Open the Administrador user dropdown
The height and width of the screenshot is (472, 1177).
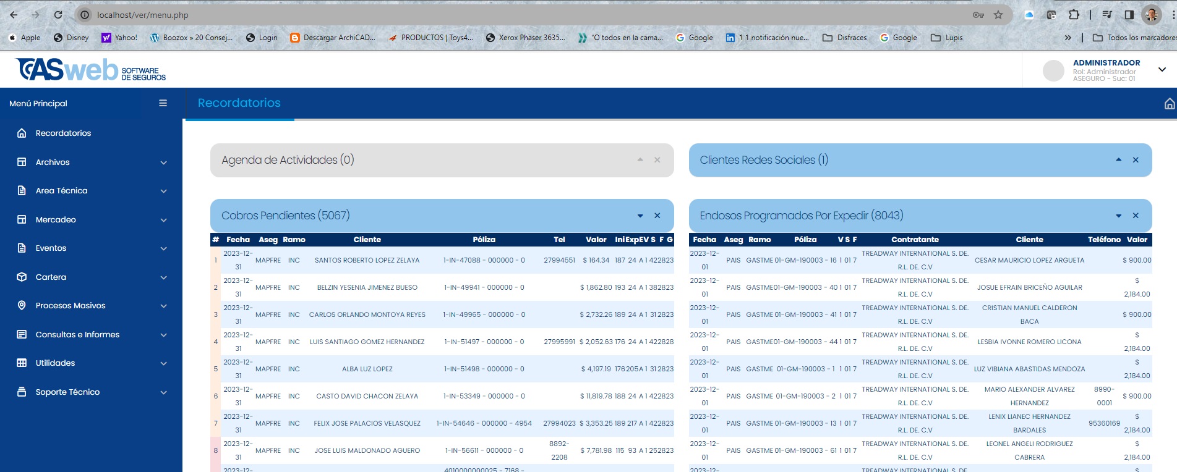[1162, 70]
